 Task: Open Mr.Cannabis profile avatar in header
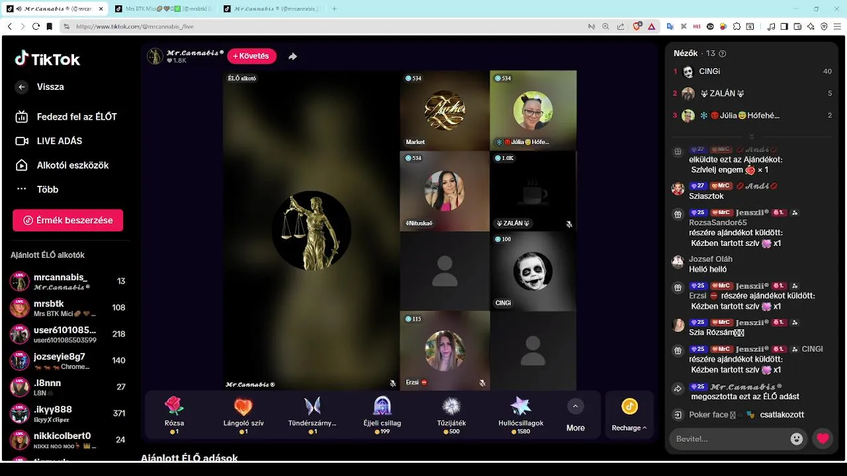[x=155, y=56]
